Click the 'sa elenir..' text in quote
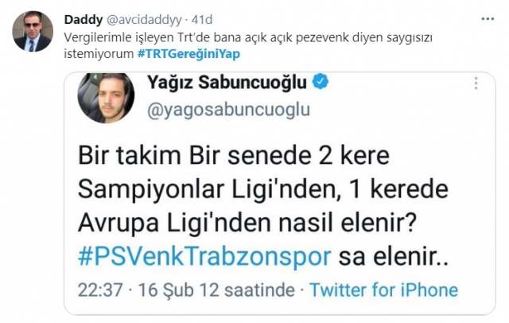This screenshot has width=509, height=323. coord(394,257)
